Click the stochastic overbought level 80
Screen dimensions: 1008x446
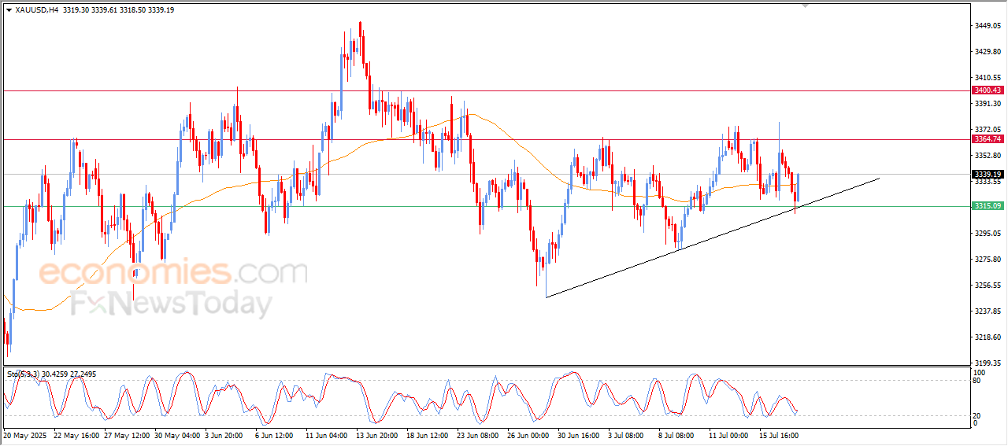click(978, 381)
